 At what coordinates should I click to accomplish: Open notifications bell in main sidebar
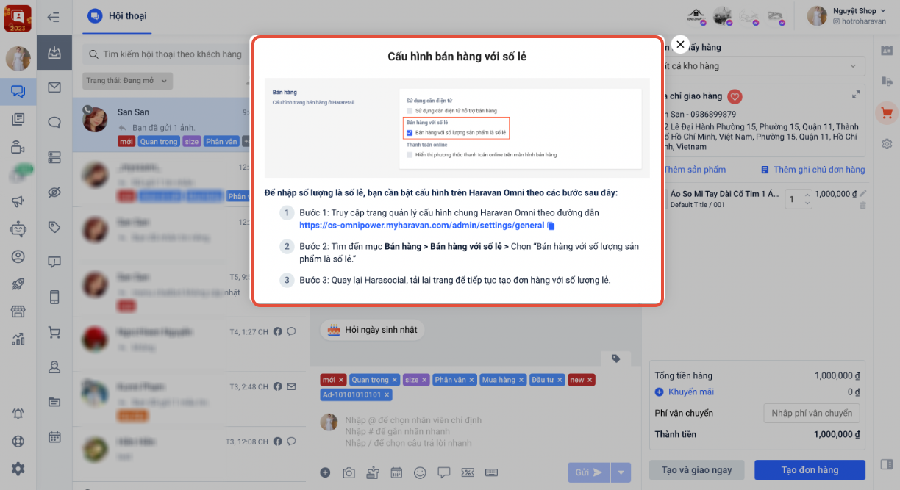pyautogui.click(x=18, y=414)
